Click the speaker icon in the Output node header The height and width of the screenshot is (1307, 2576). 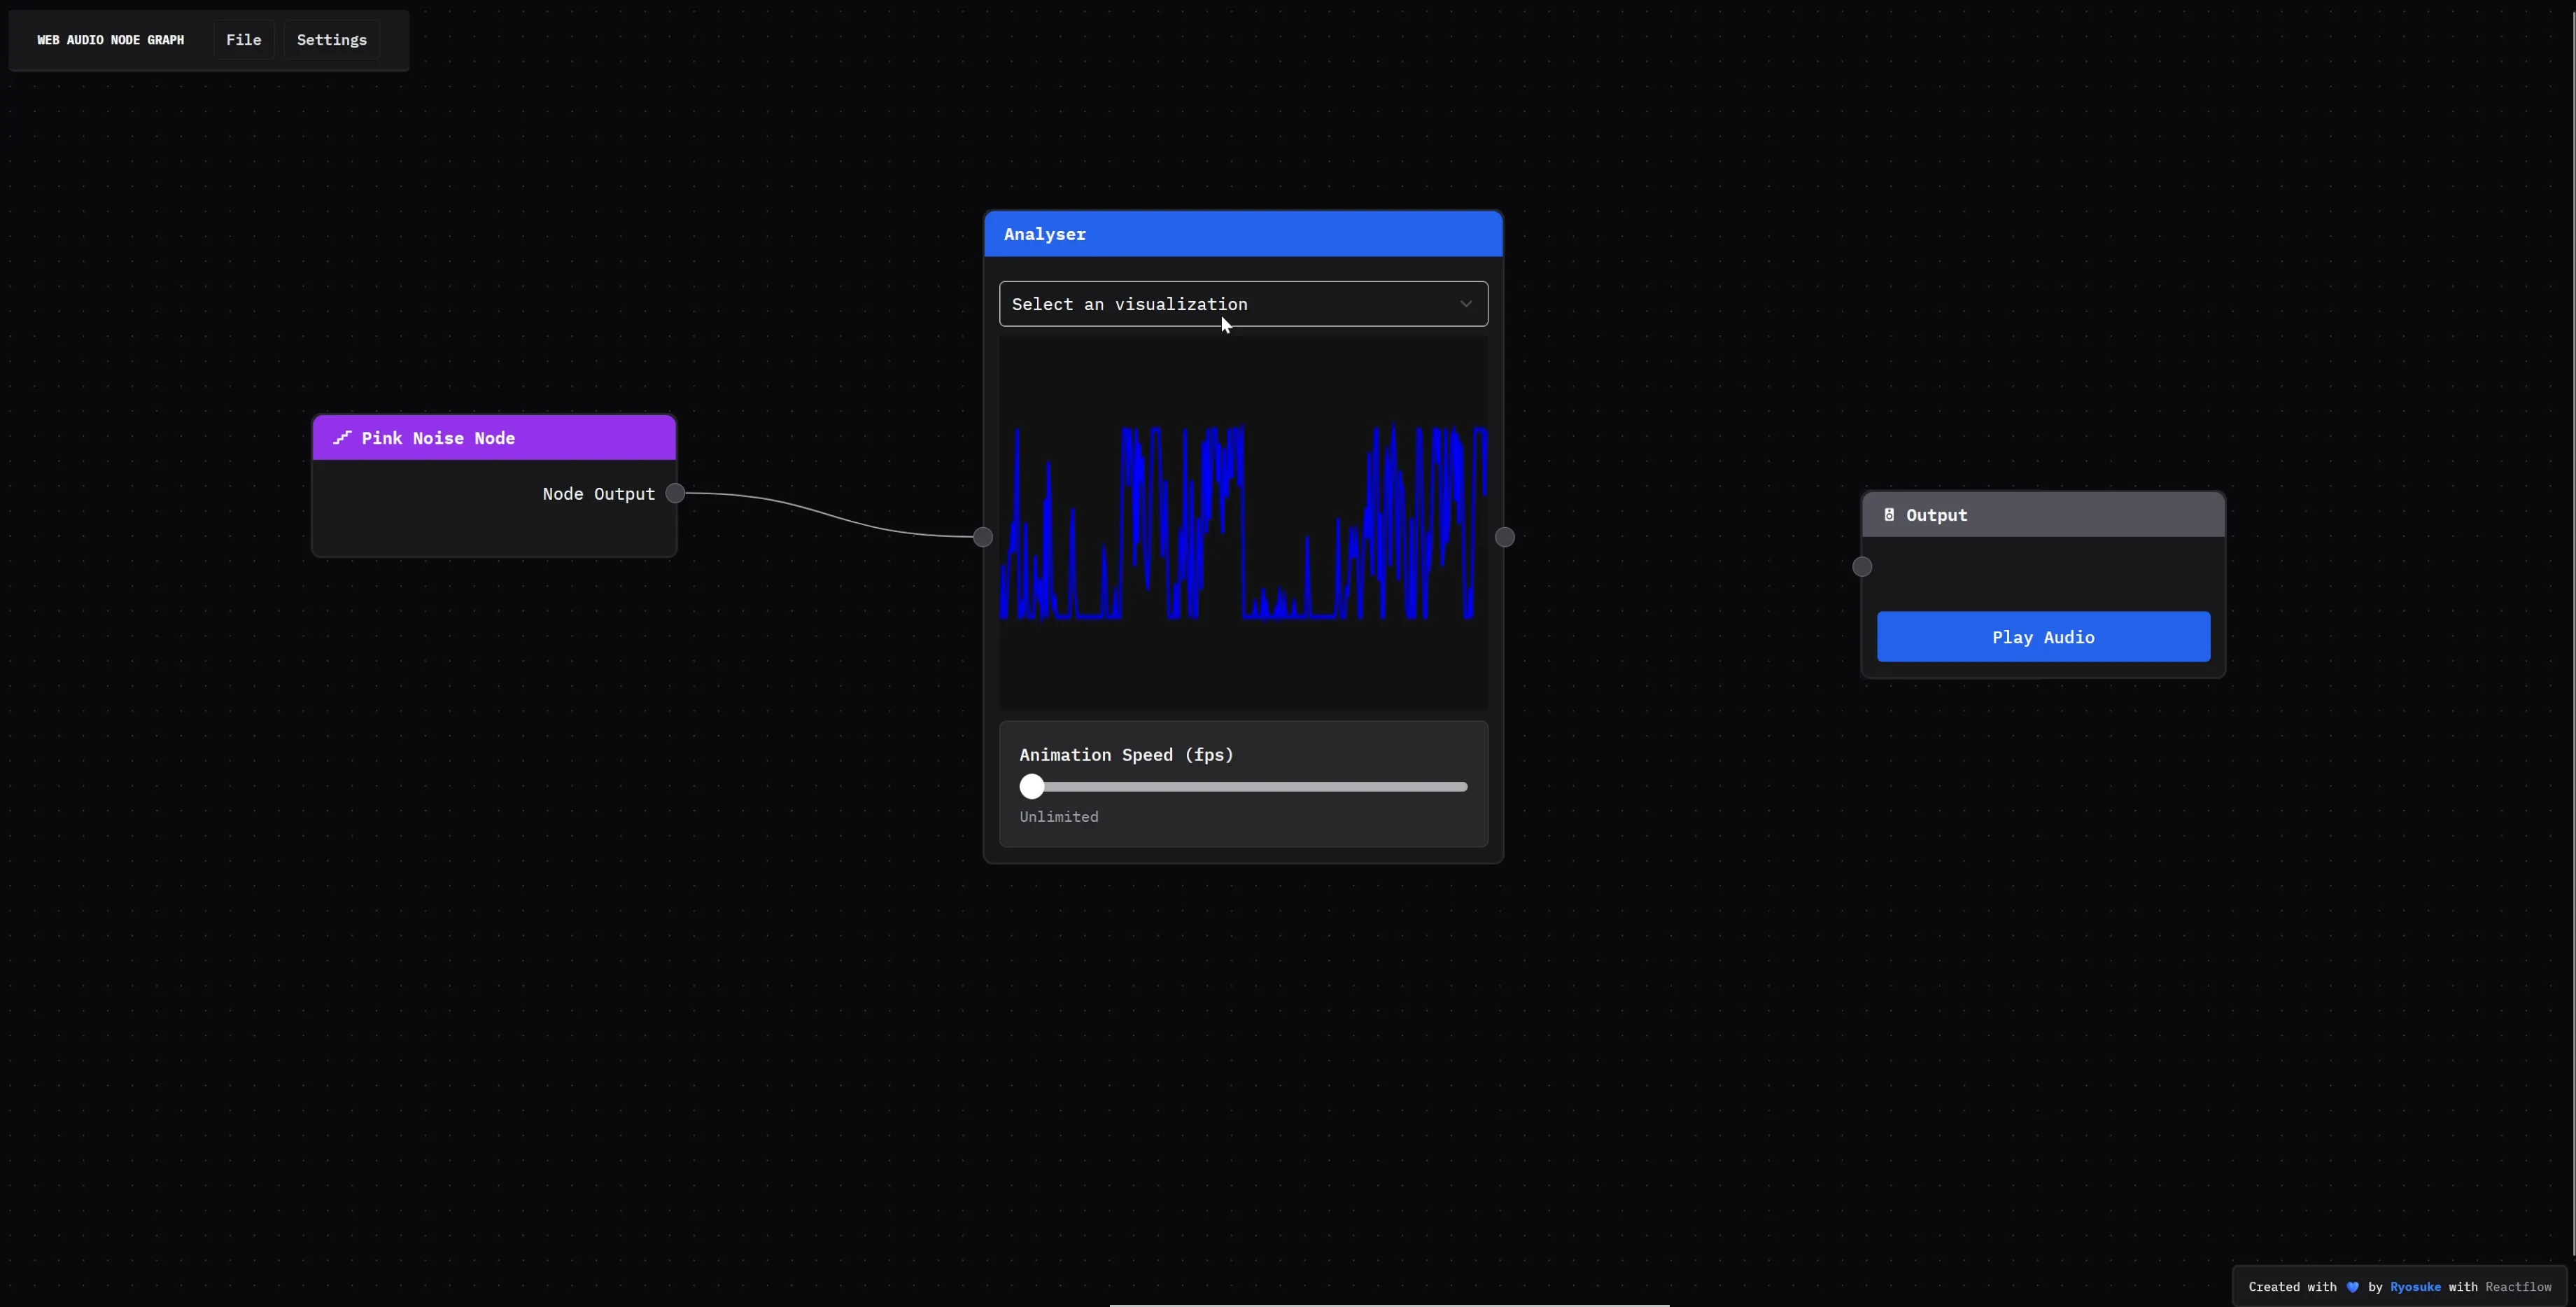[1889, 514]
